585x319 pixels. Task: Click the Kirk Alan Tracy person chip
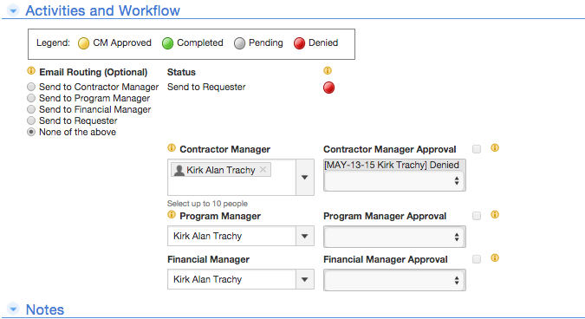coord(221,170)
